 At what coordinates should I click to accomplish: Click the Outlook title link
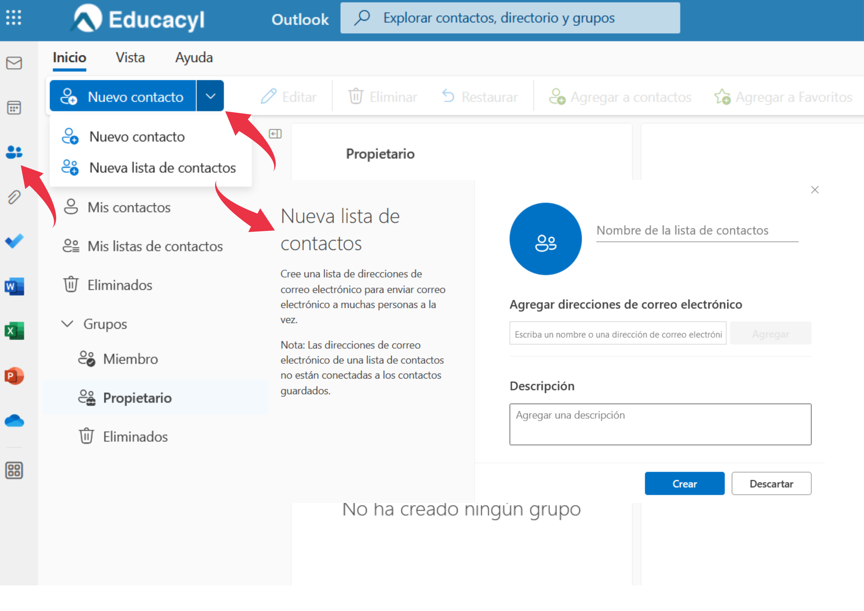pos(300,20)
